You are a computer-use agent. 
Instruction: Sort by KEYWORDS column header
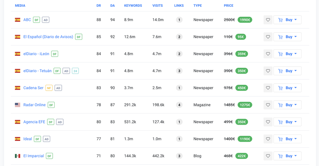[133, 6]
